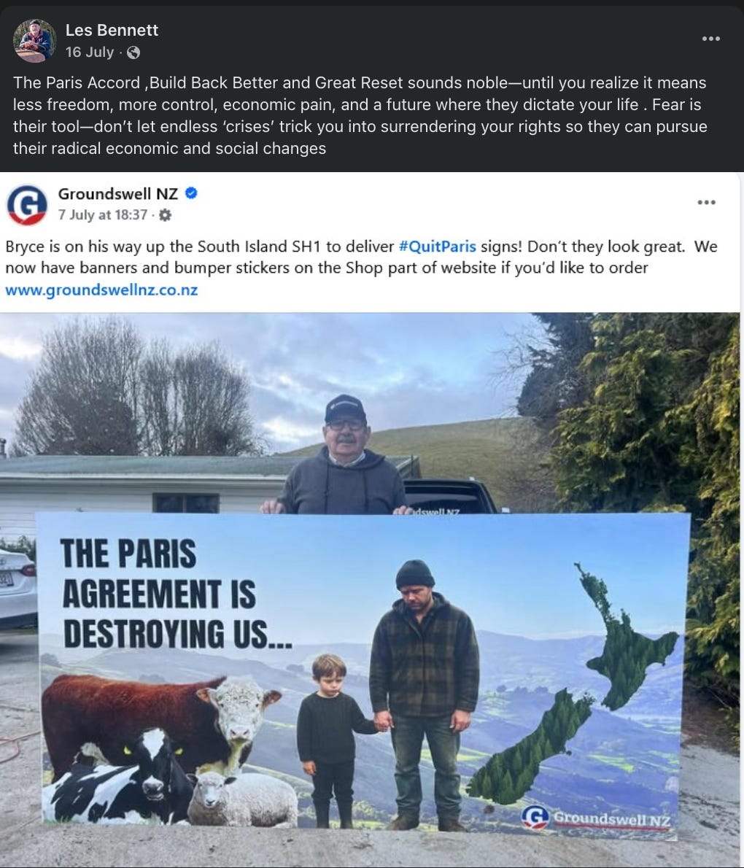Viewport: 744px width, 868px height.
Task: Open options menu on Groundswell NZ shared post
Action: [x=706, y=203]
